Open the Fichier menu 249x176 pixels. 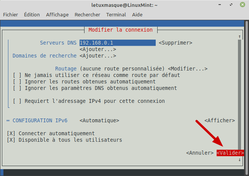(11, 14)
